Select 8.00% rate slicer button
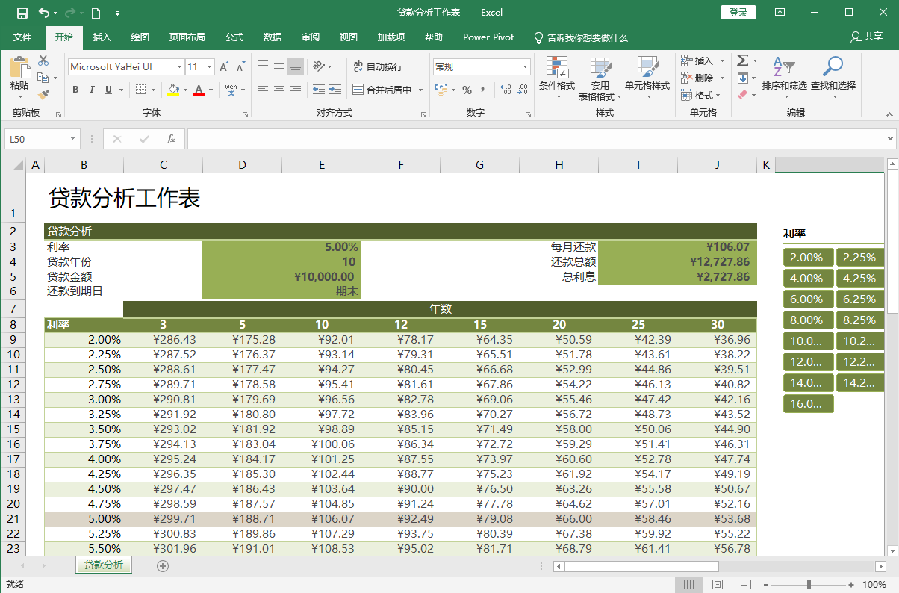The image size is (899, 593). pyautogui.click(x=807, y=320)
